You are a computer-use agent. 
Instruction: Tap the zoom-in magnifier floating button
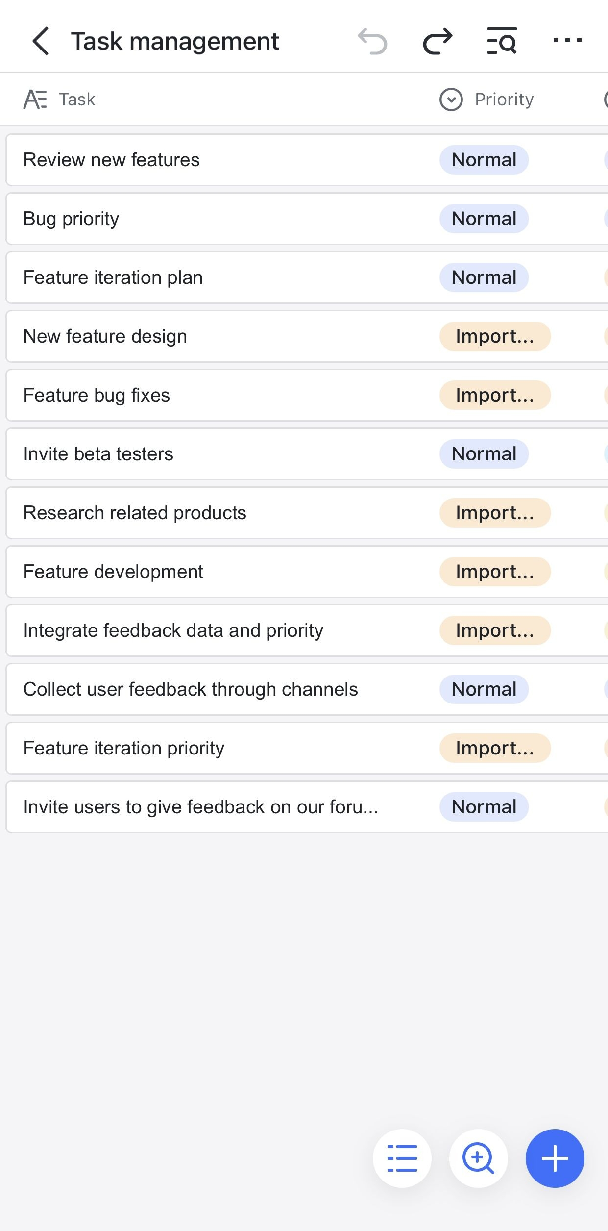[478, 1158]
